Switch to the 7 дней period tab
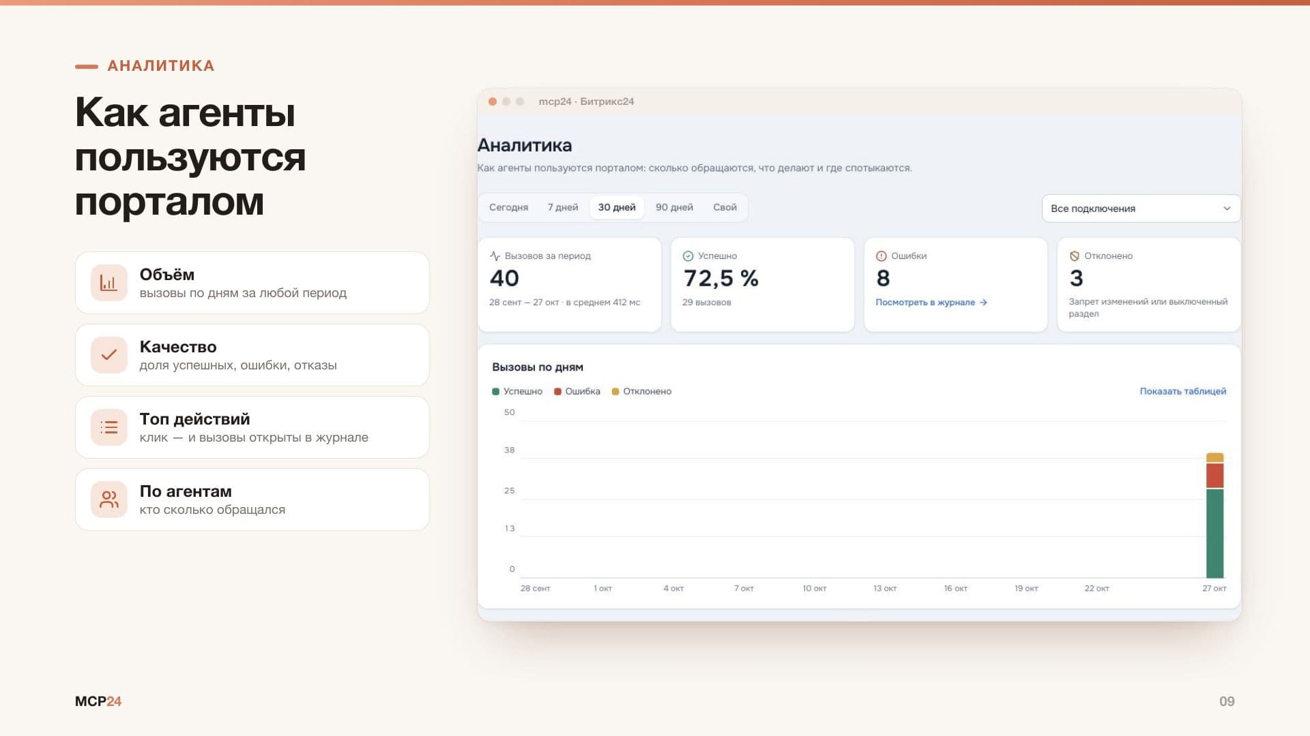The height and width of the screenshot is (736, 1310). pyautogui.click(x=563, y=207)
